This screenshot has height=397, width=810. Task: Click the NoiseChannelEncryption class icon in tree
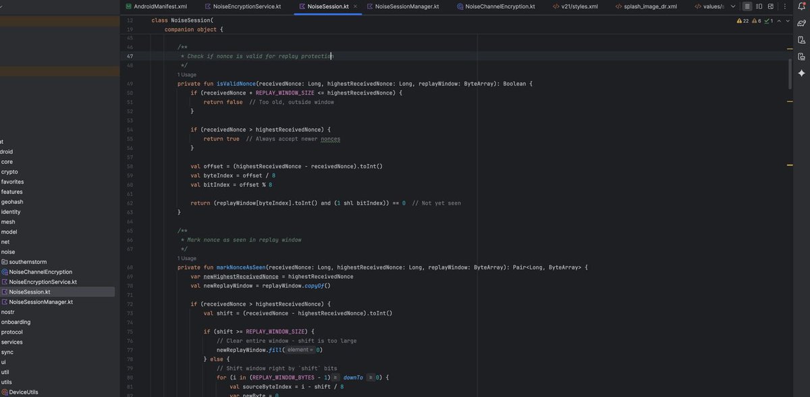point(4,272)
